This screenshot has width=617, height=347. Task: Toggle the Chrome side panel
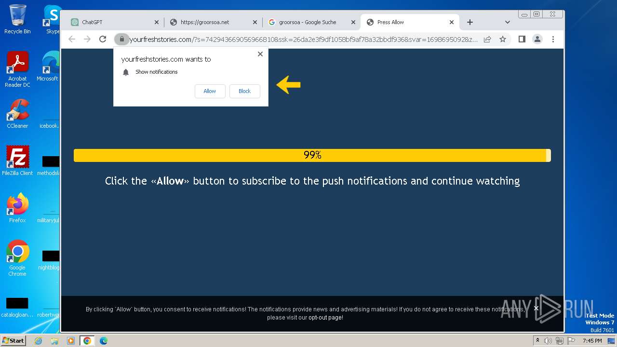tap(522, 39)
